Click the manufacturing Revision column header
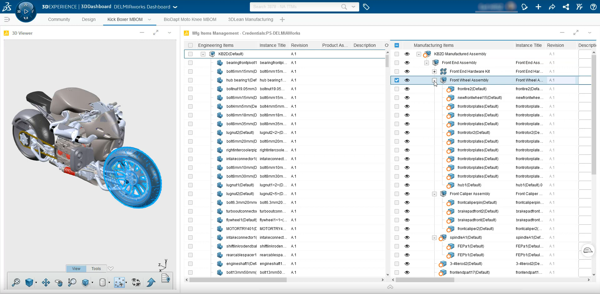This screenshot has width=600, height=294. coord(556,45)
